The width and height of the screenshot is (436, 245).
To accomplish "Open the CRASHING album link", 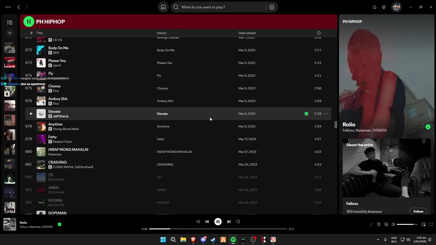I will (165, 164).
